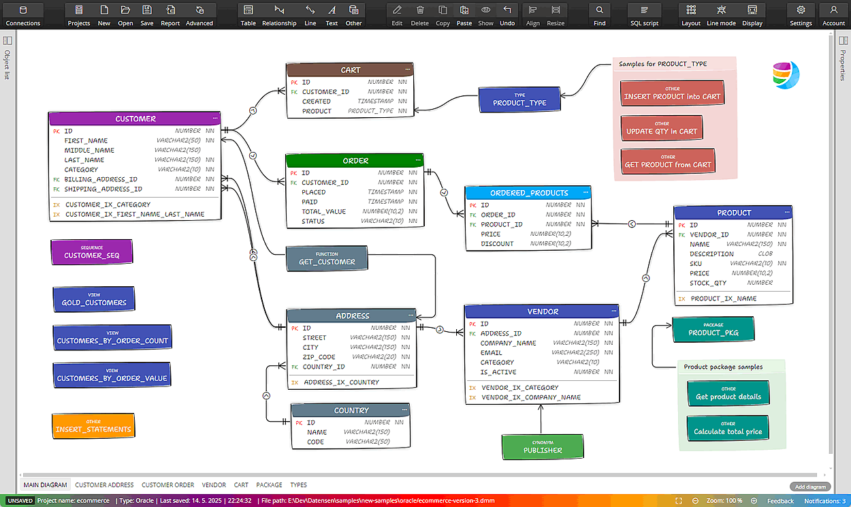Open the ADDRESS table ellipsis menu
Screen dimensions: 851x507
410,316
